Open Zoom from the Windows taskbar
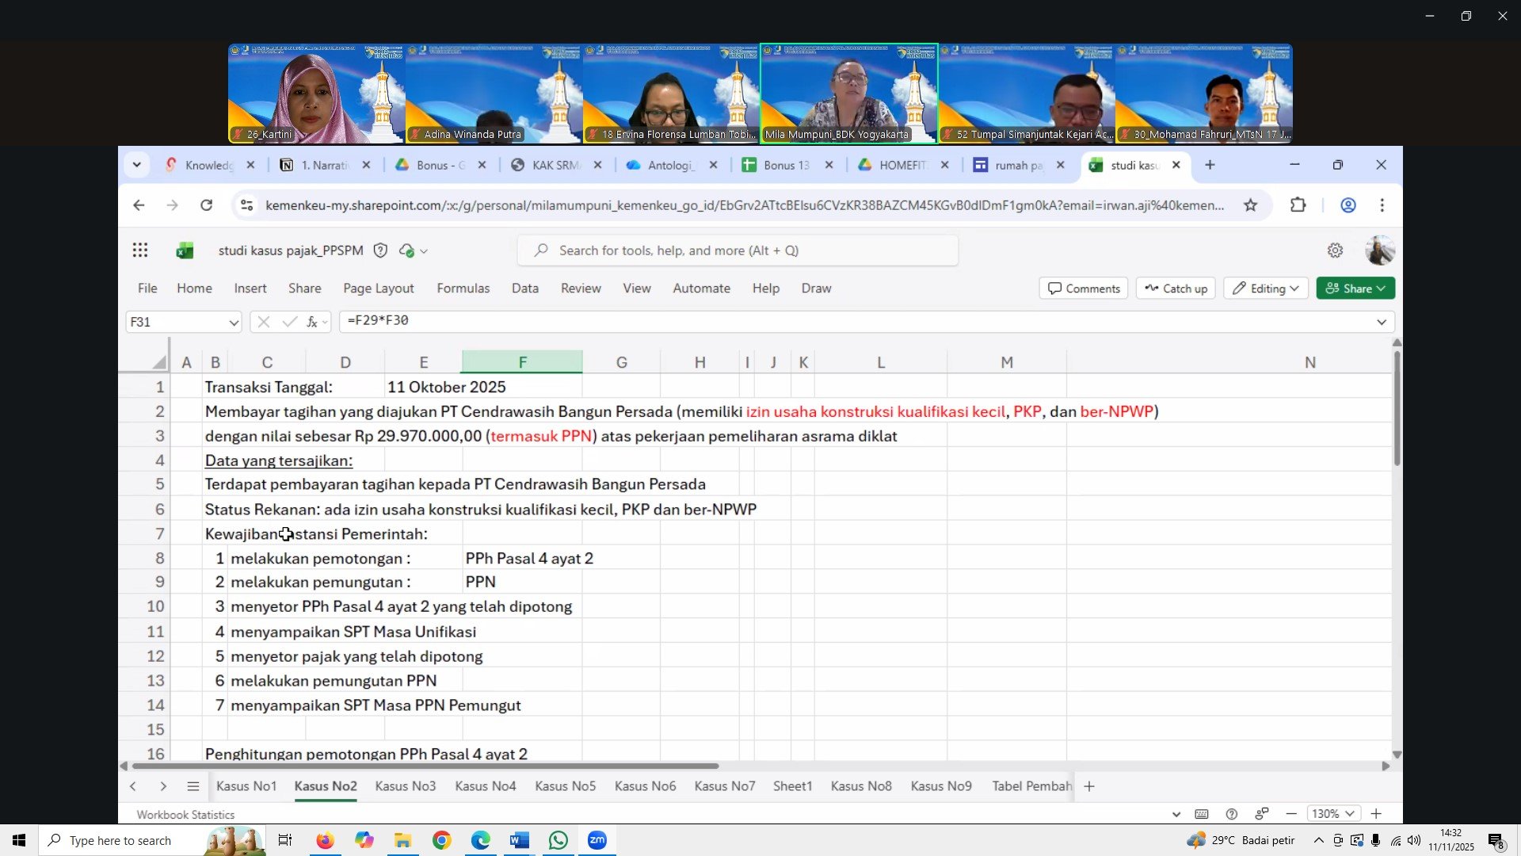Image resolution: width=1521 pixels, height=856 pixels. [x=597, y=840]
